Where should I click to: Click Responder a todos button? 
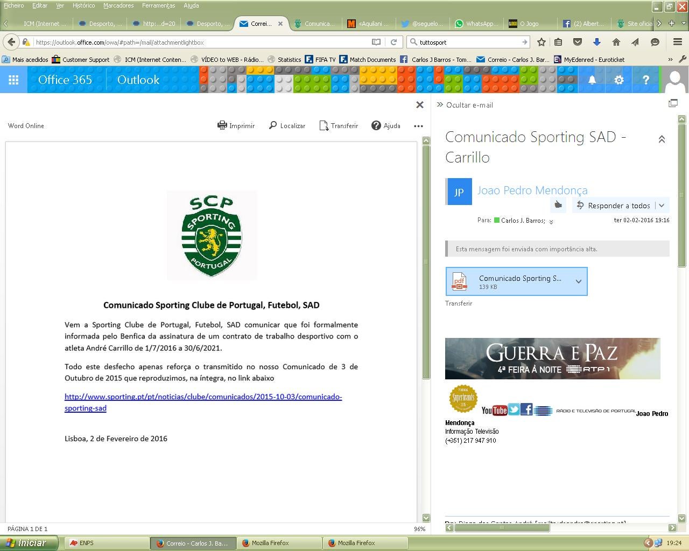coord(614,206)
